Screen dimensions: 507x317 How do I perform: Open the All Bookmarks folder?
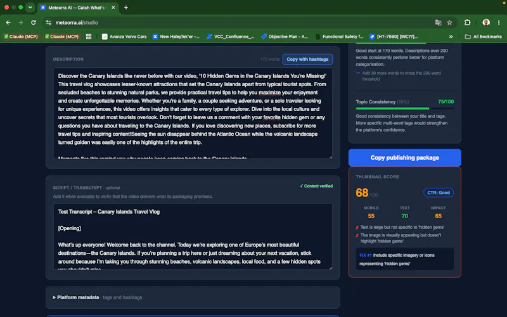484,37
